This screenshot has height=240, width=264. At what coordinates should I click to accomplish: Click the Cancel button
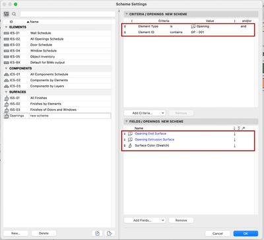(218, 233)
